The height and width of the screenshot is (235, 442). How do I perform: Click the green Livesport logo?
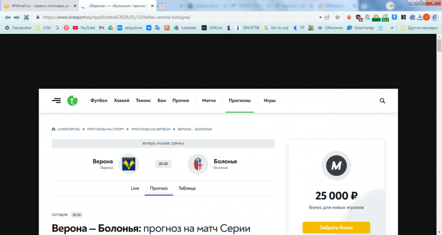73,101
